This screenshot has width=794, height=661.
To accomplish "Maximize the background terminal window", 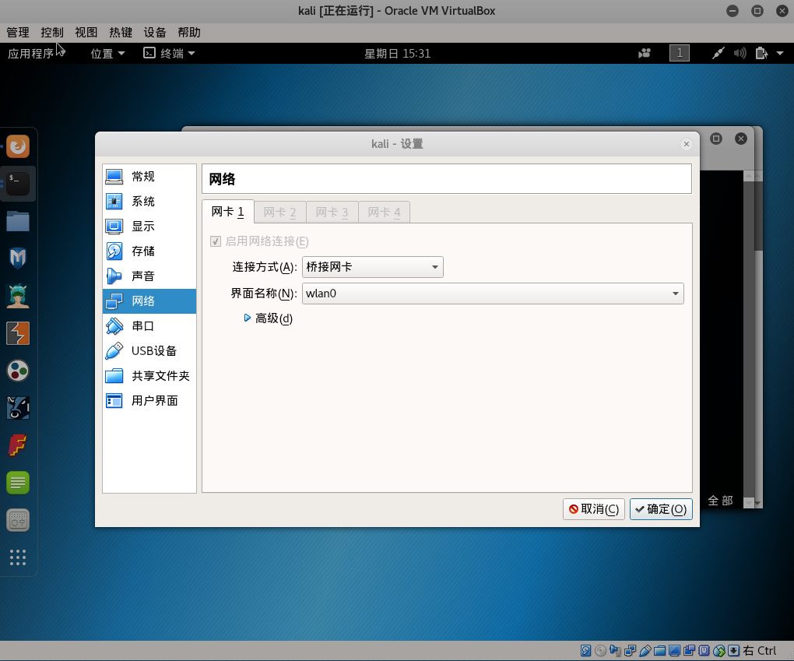I will tap(716, 139).
